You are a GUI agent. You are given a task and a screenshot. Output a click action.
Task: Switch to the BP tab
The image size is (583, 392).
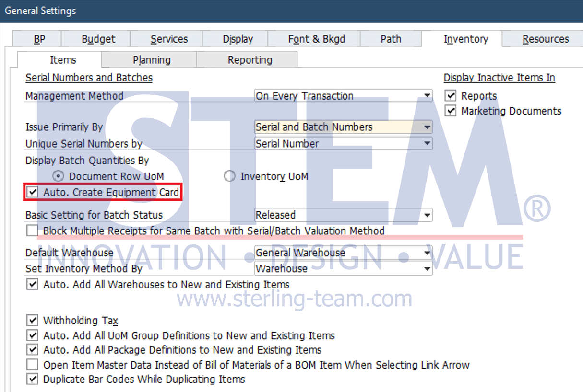[39, 39]
